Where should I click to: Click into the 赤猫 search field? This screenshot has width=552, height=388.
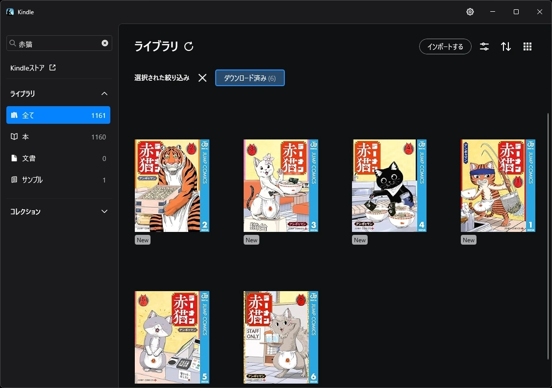(x=59, y=43)
